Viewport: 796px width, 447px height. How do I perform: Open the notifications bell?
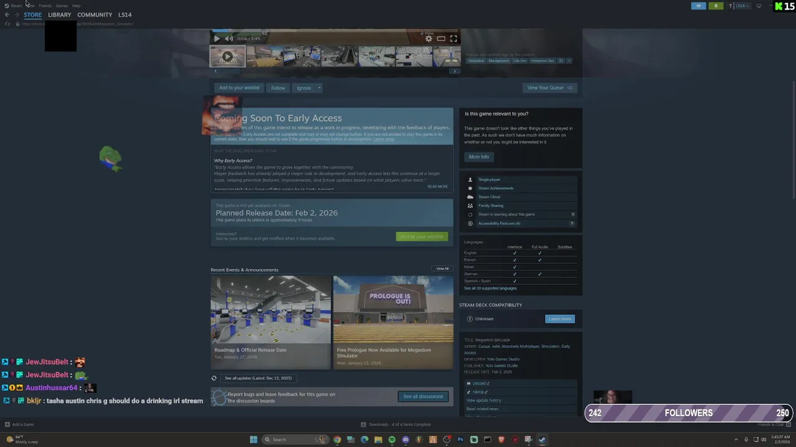[716, 6]
